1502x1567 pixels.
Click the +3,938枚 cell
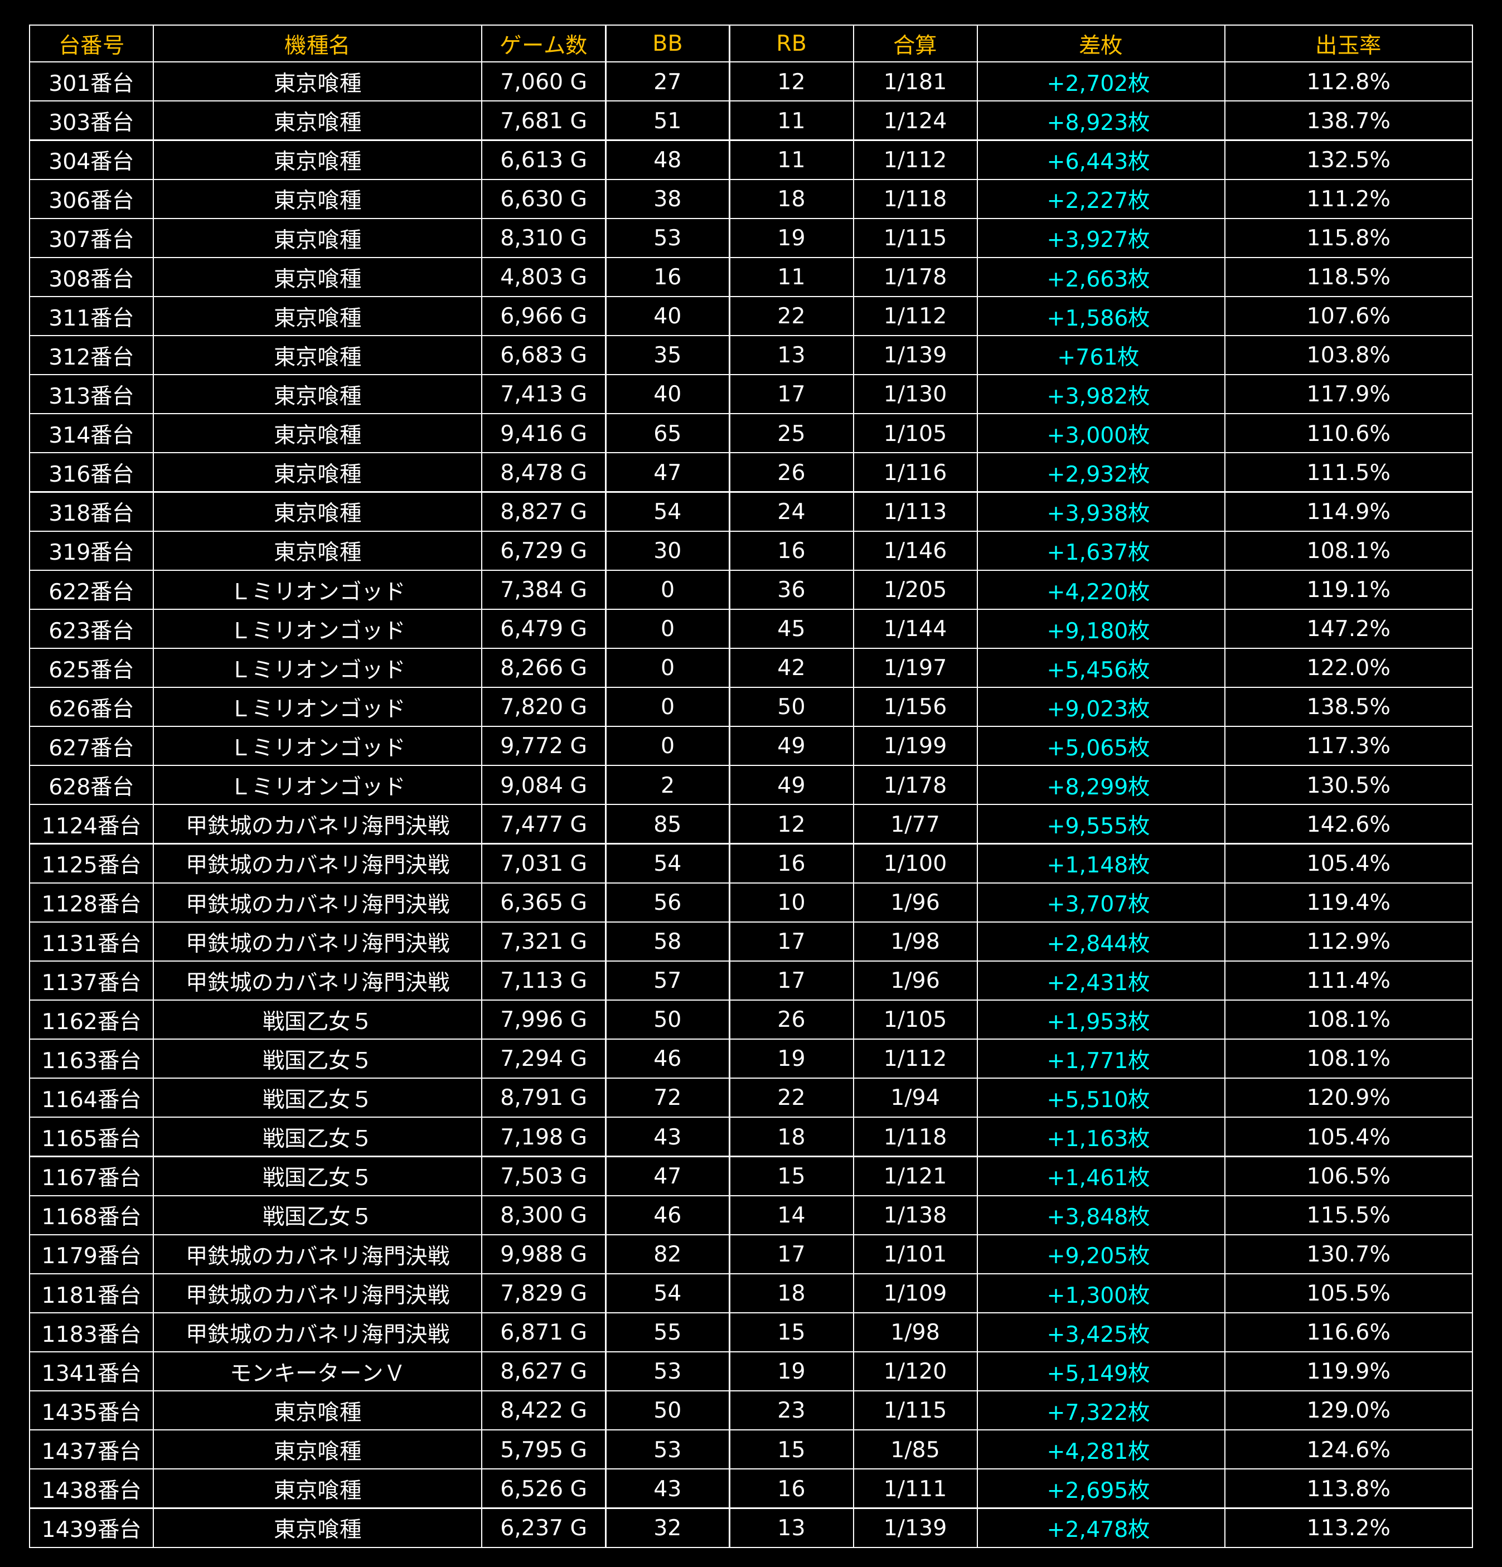coord(1101,512)
